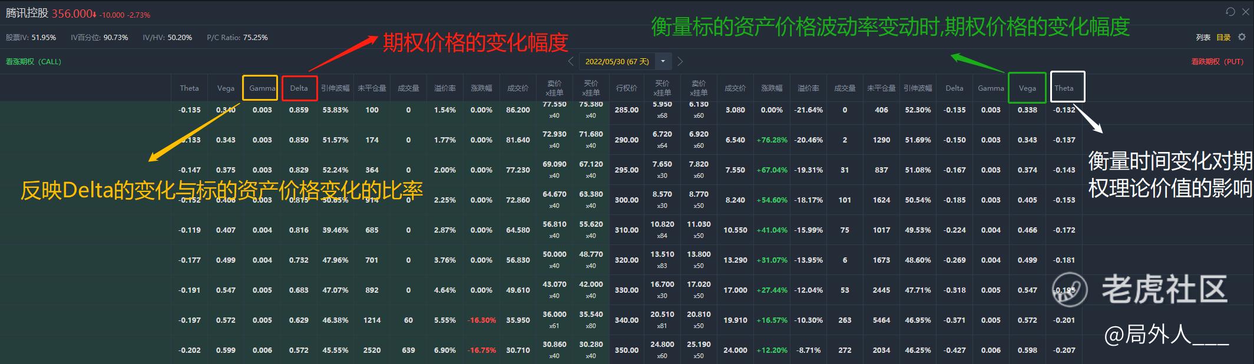Image resolution: width=1254 pixels, height=364 pixels.
Task: Click 腾讯控股 stock name
Action: tap(27, 13)
